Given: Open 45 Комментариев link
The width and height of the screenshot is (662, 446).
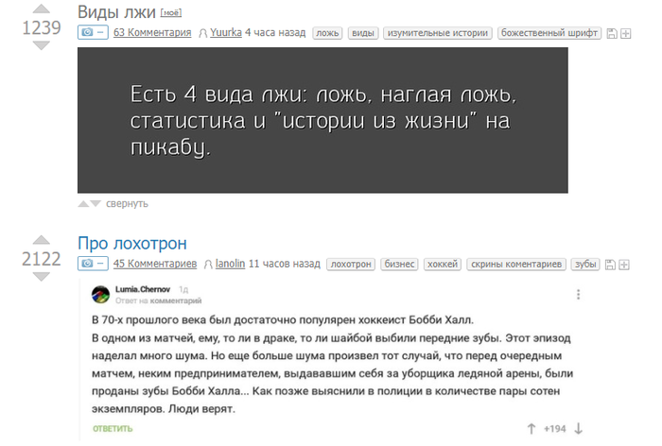Looking at the screenshot, I should (154, 264).
